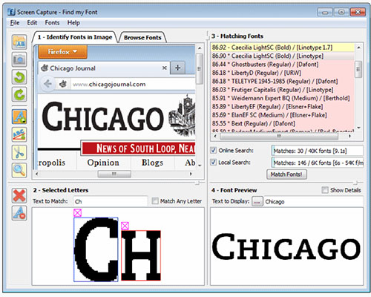Enable Match Any Letter checkbox
This screenshot has width=371, height=297.
[x=155, y=200]
